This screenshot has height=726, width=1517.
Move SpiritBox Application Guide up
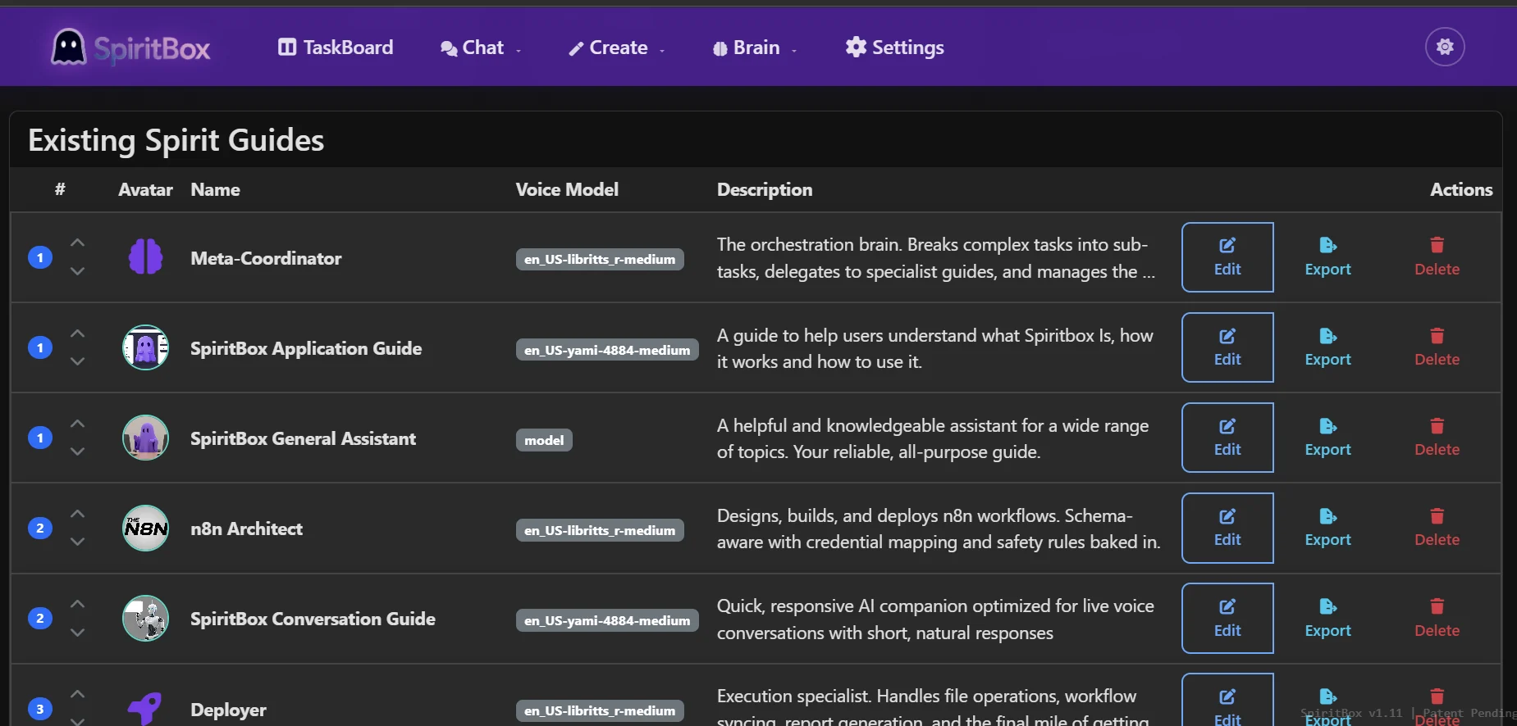[77, 334]
